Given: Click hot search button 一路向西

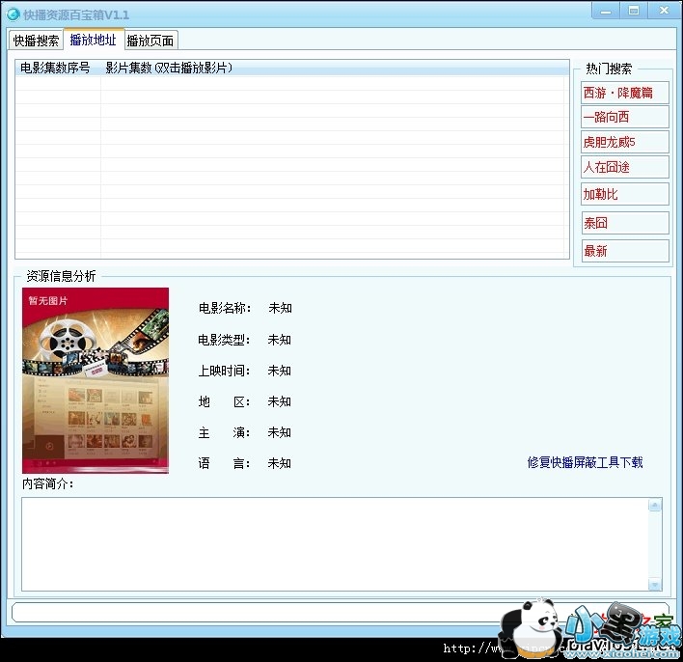Looking at the screenshot, I should tap(624, 117).
